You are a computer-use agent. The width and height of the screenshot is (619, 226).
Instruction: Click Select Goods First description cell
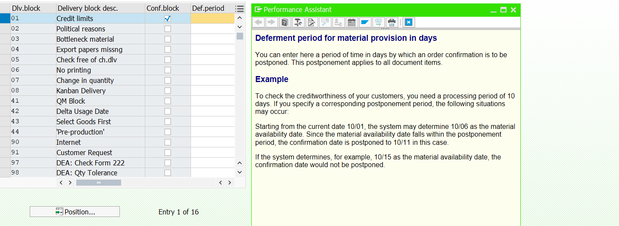100,122
